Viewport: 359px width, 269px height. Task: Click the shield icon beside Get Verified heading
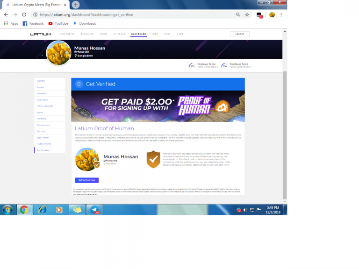click(79, 84)
